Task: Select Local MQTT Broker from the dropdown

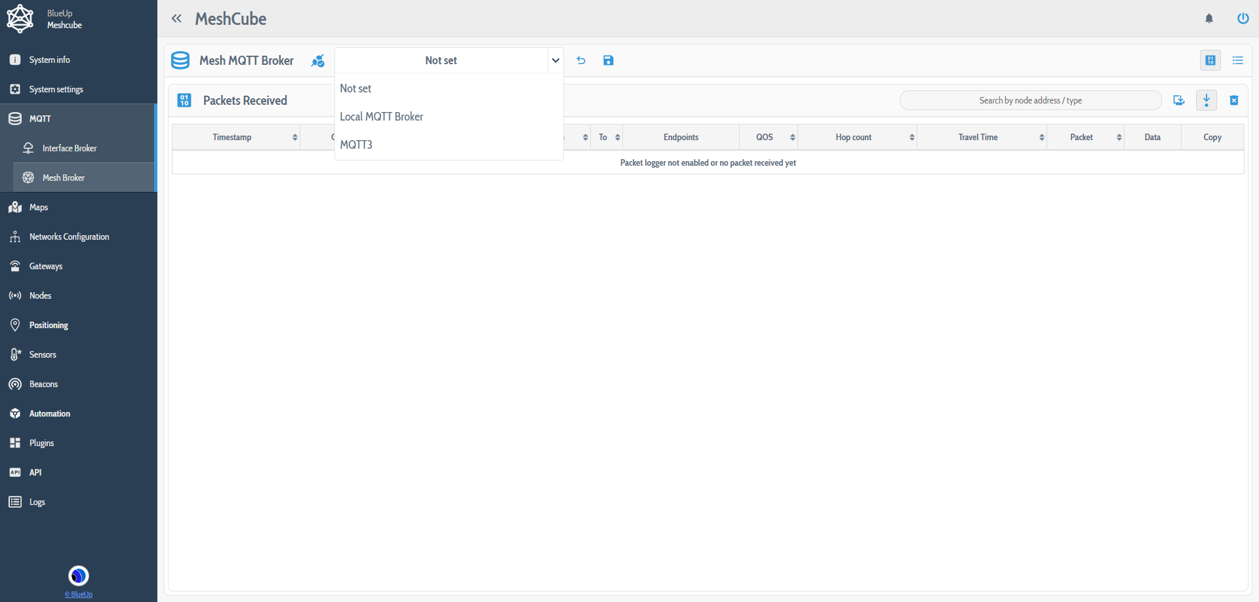Action: click(382, 116)
